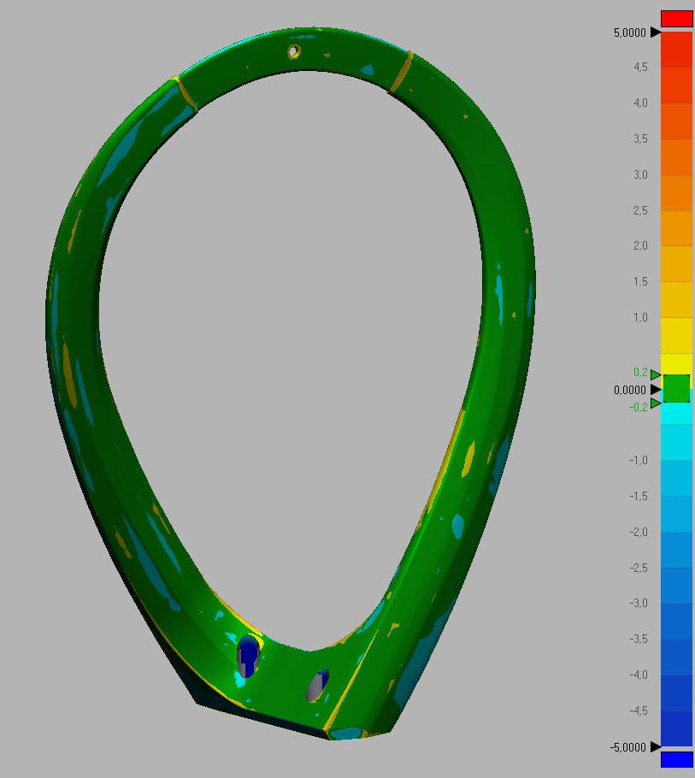This screenshot has height=778, width=695.
Task: Click the 5,0000 maximum value label
Action: tap(630, 32)
